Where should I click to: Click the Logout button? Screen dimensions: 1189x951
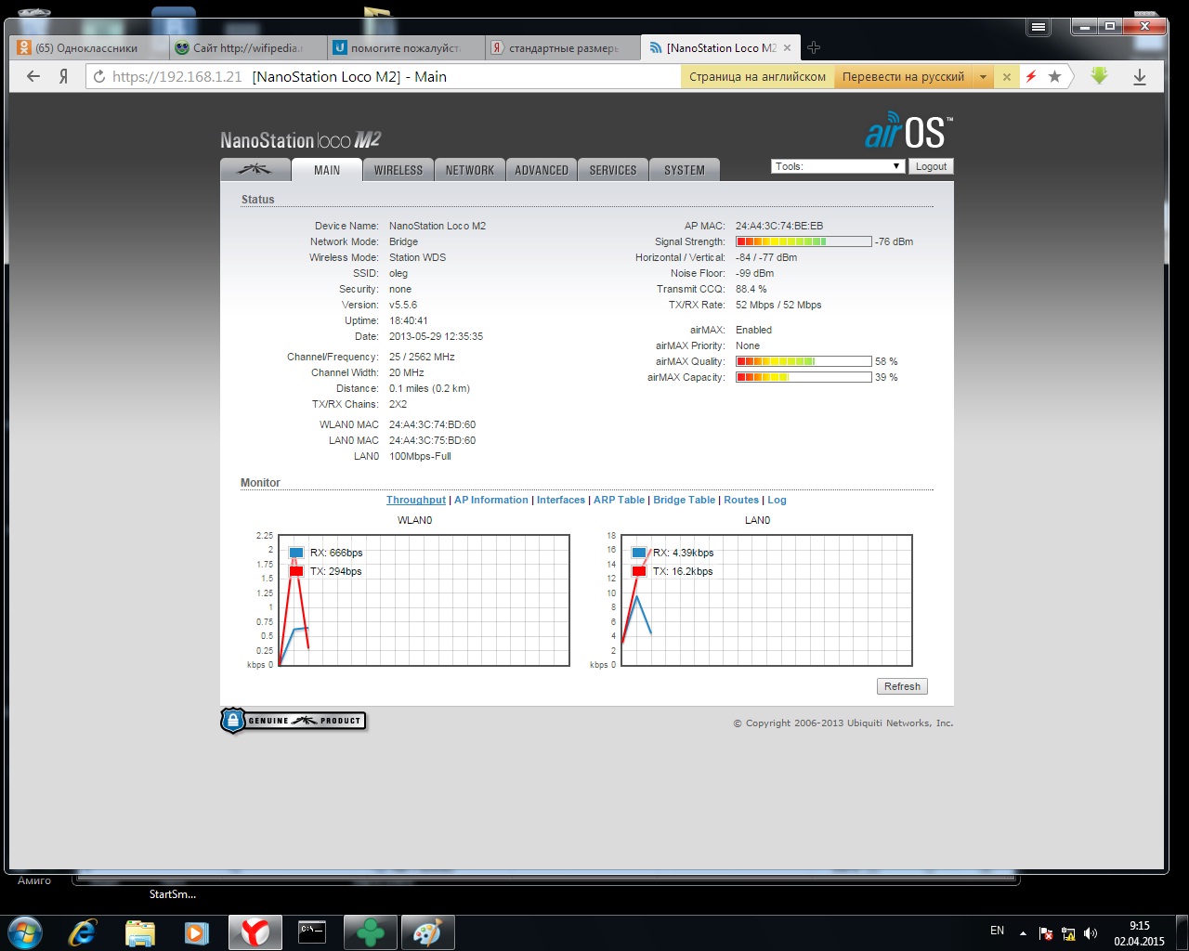931,166
